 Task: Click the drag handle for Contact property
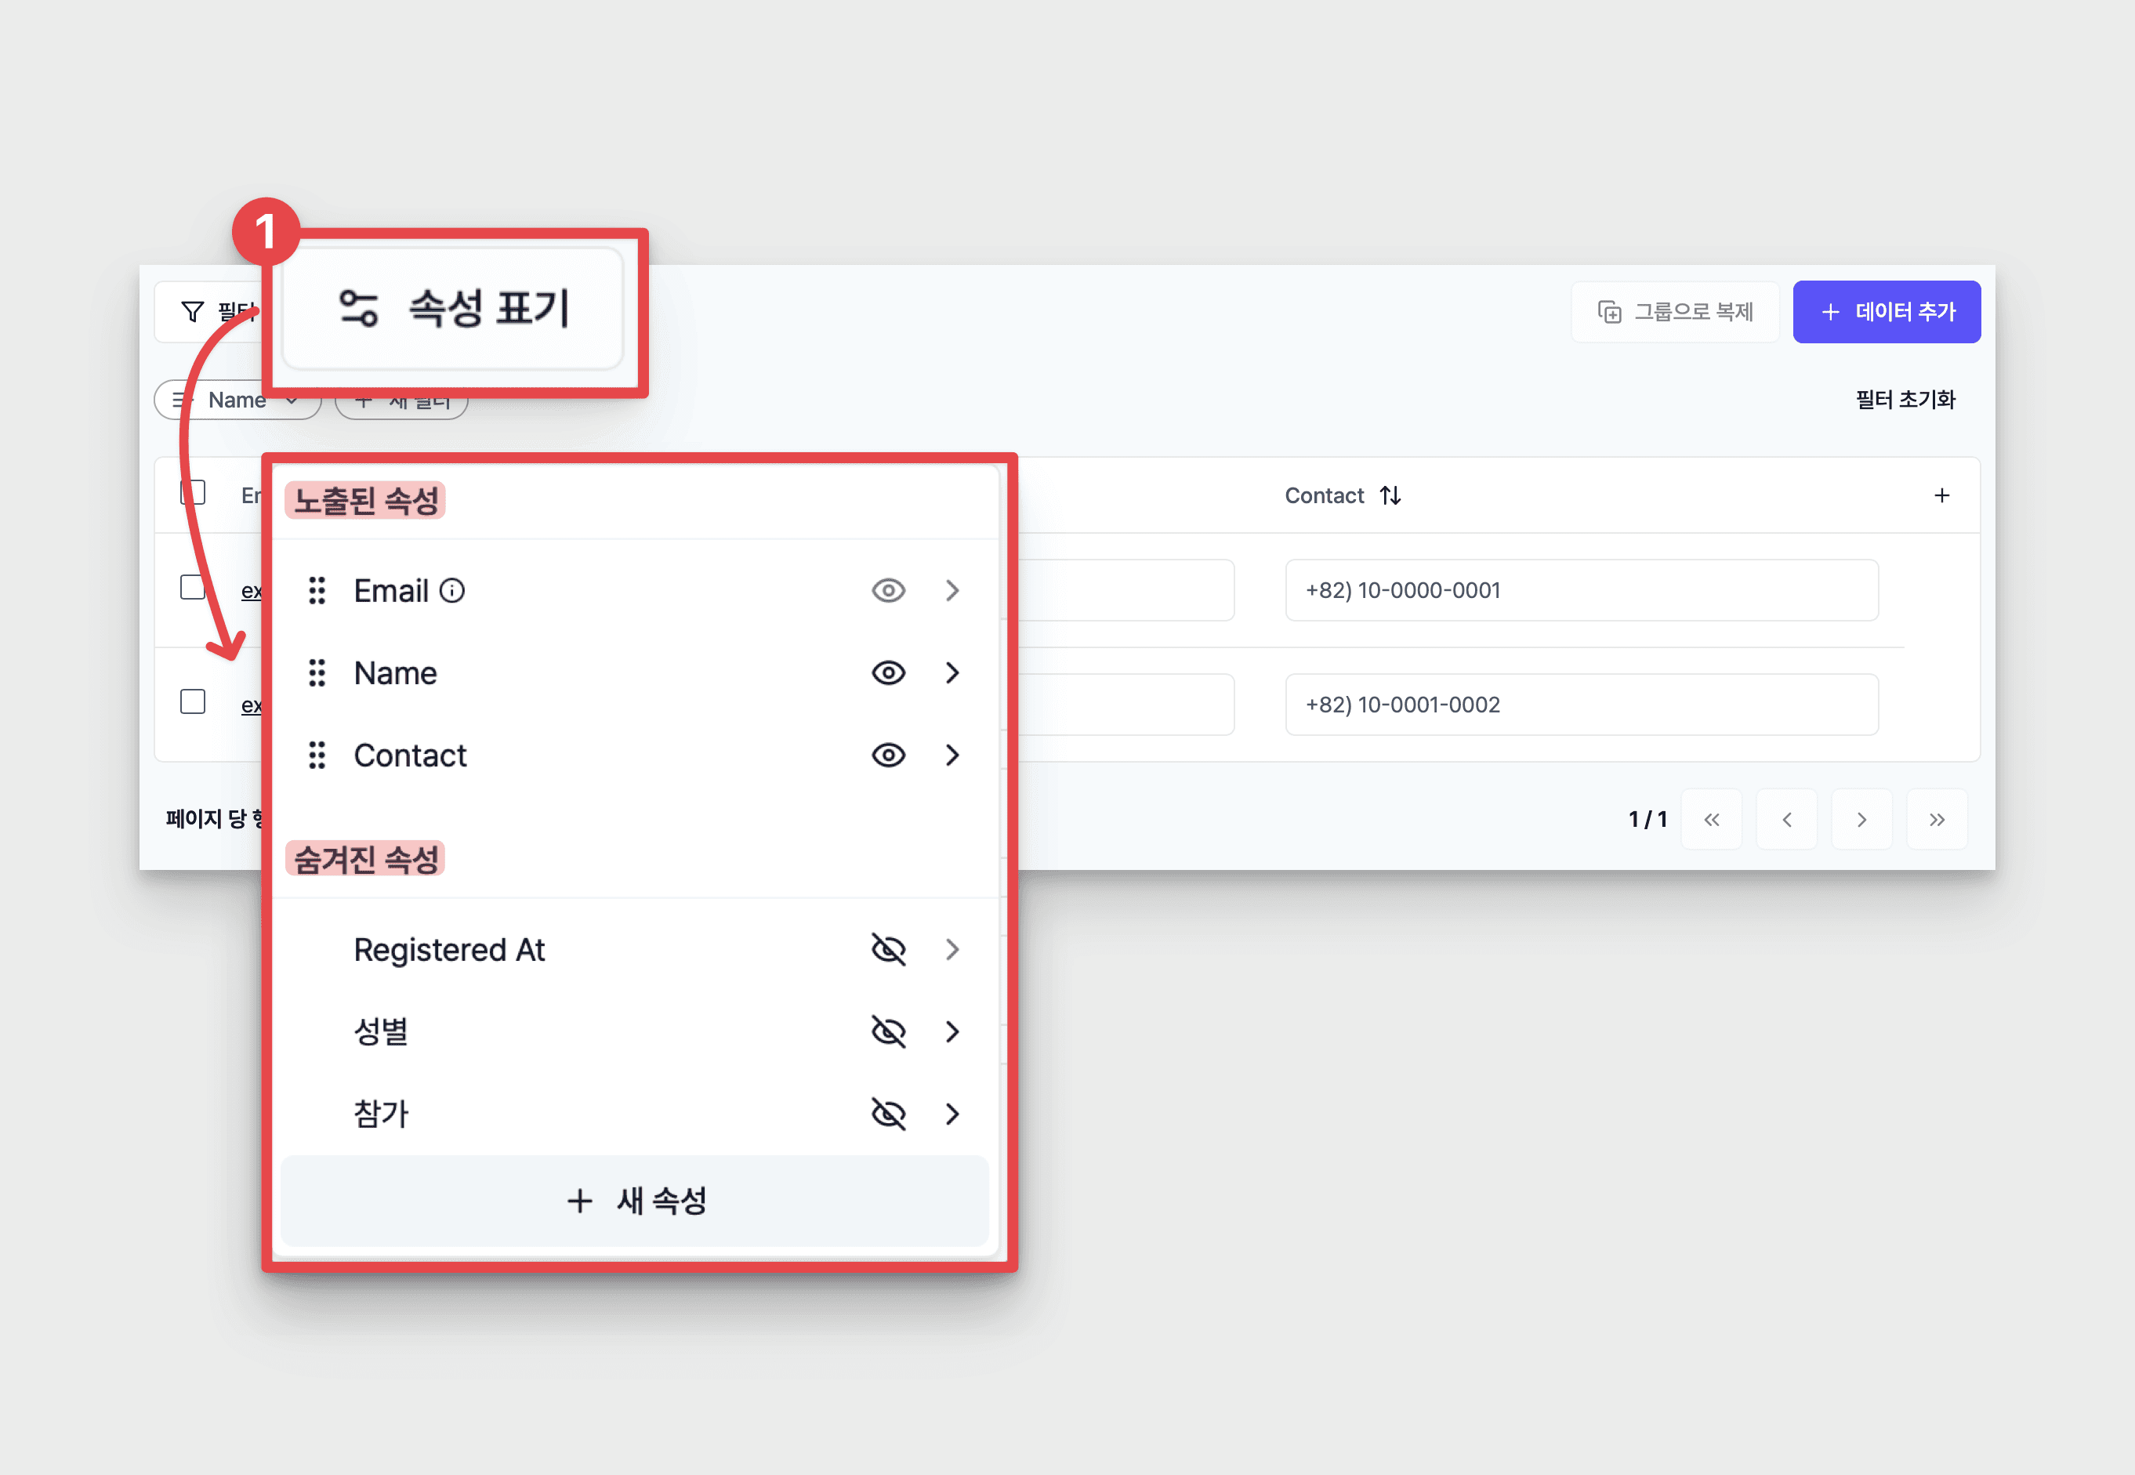(316, 755)
